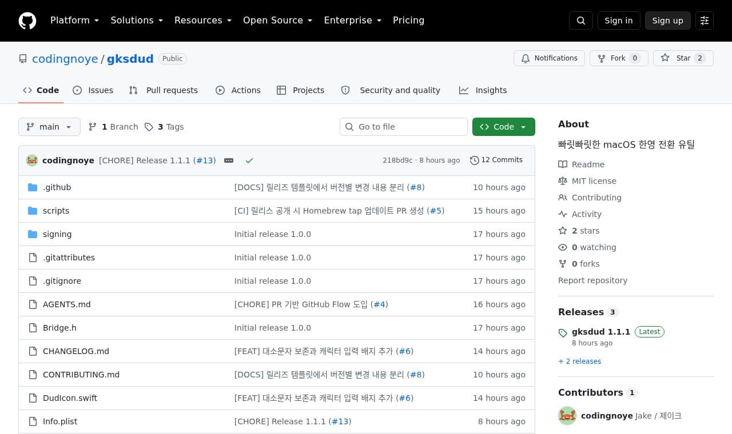Open the + 2 releases link
The height and width of the screenshot is (434, 732).
tap(579, 361)
